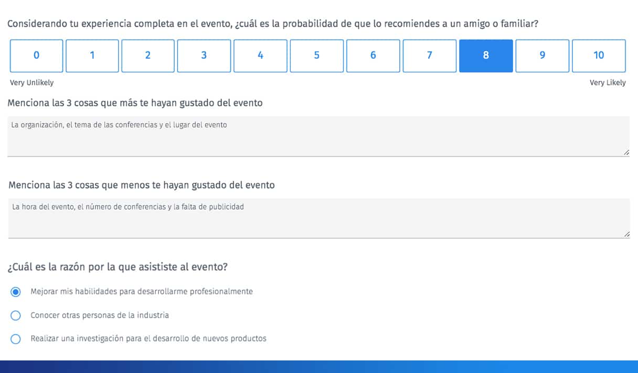Click question text '¿Cuál es la razón por la que asististe al evento?'
638x373 pixels.
(118, 267)
